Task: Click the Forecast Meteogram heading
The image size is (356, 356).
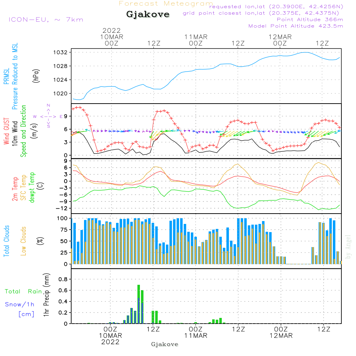Action: pyautogui.click(x=166, y=4)
